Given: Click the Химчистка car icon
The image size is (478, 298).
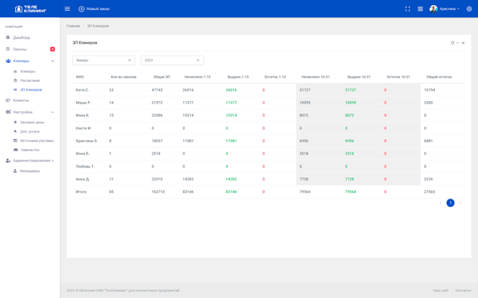Looking at the screenshot, I should [x=16, y=150].
